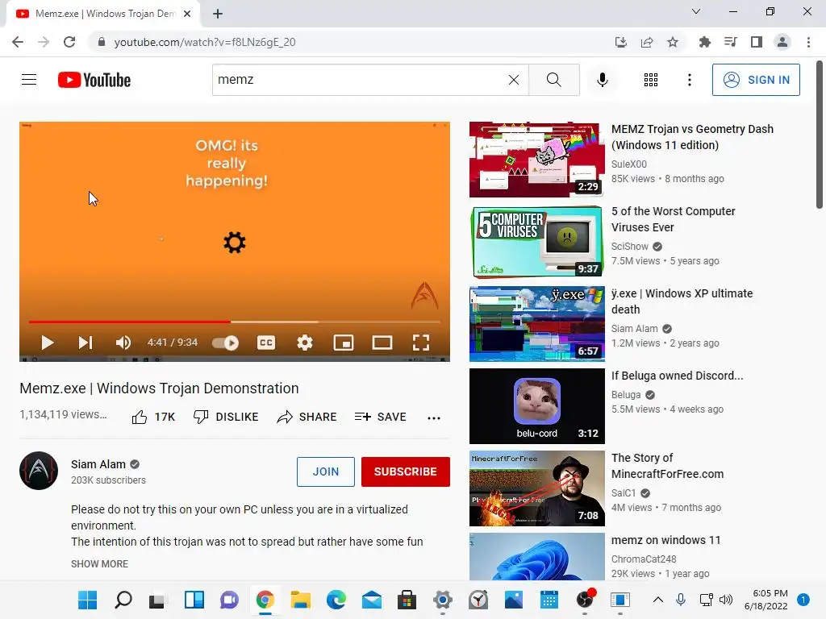826x619 pixels.
Task: Open the YouTube apps grid
Action: (x=651, y=80)
